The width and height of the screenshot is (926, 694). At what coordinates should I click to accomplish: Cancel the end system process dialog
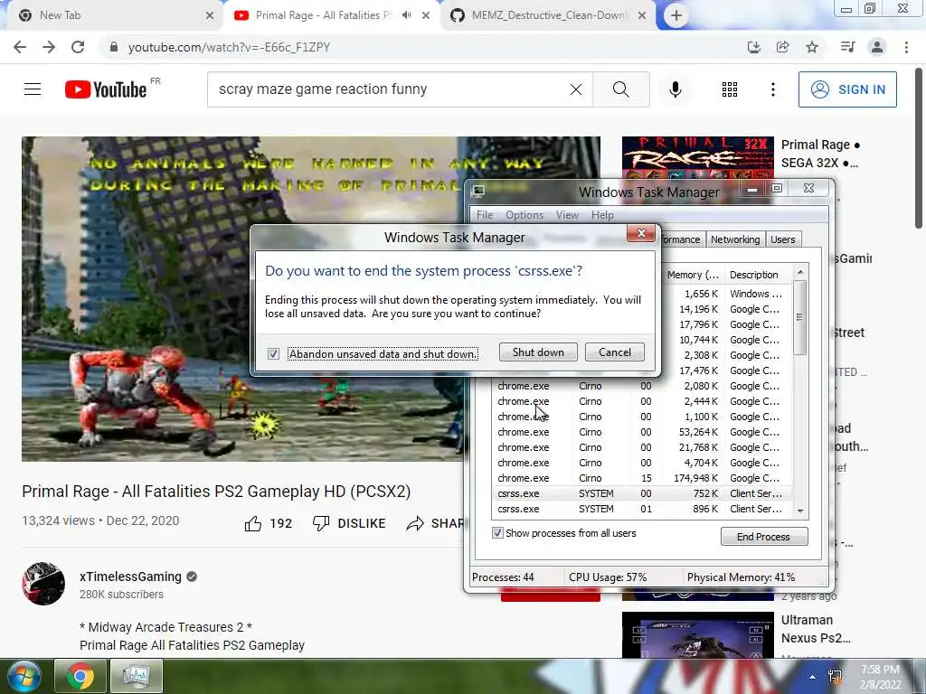615,352
